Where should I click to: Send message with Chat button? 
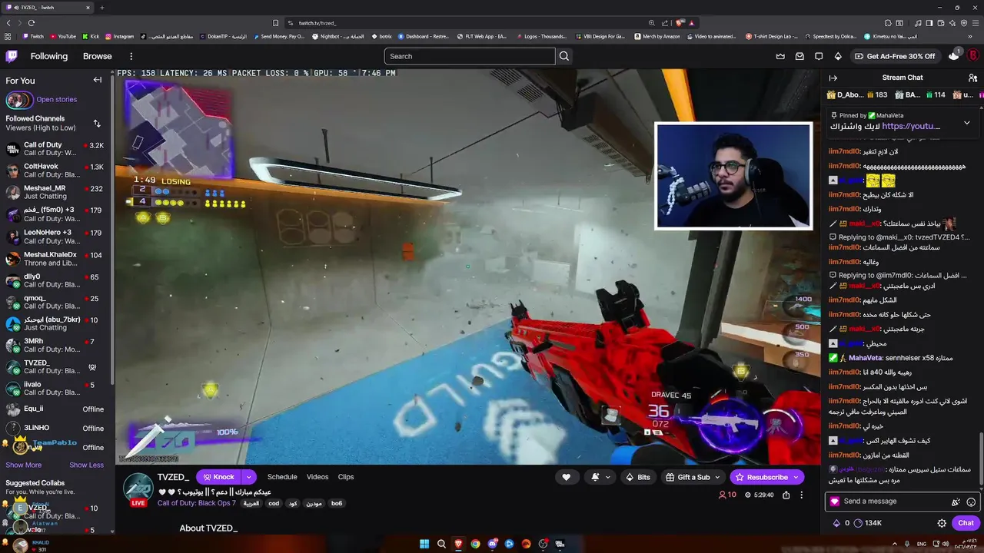(x=966, y=523)
